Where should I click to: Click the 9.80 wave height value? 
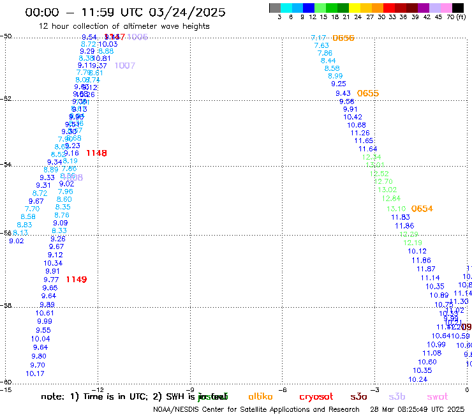coord(39,356)
